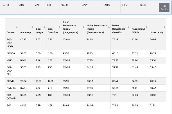This screenshot has height=114, width=172.
Task: Click the GQA-OOD-HEAD dataset cell
Action: point(10,43)
